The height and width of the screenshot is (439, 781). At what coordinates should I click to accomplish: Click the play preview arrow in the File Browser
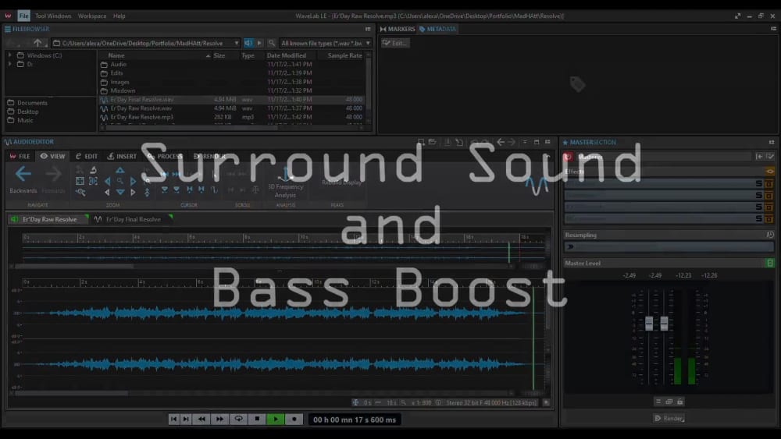click(259, 43)
